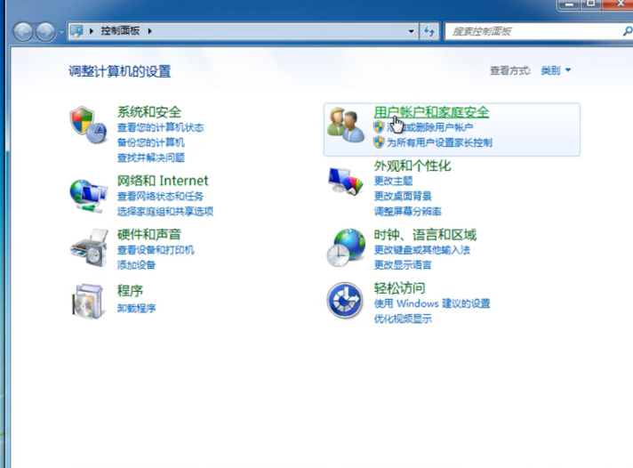Open 查看您的计算机状态 link
Image resolution: width=633 pixels, height=468 pixels.
160,128
